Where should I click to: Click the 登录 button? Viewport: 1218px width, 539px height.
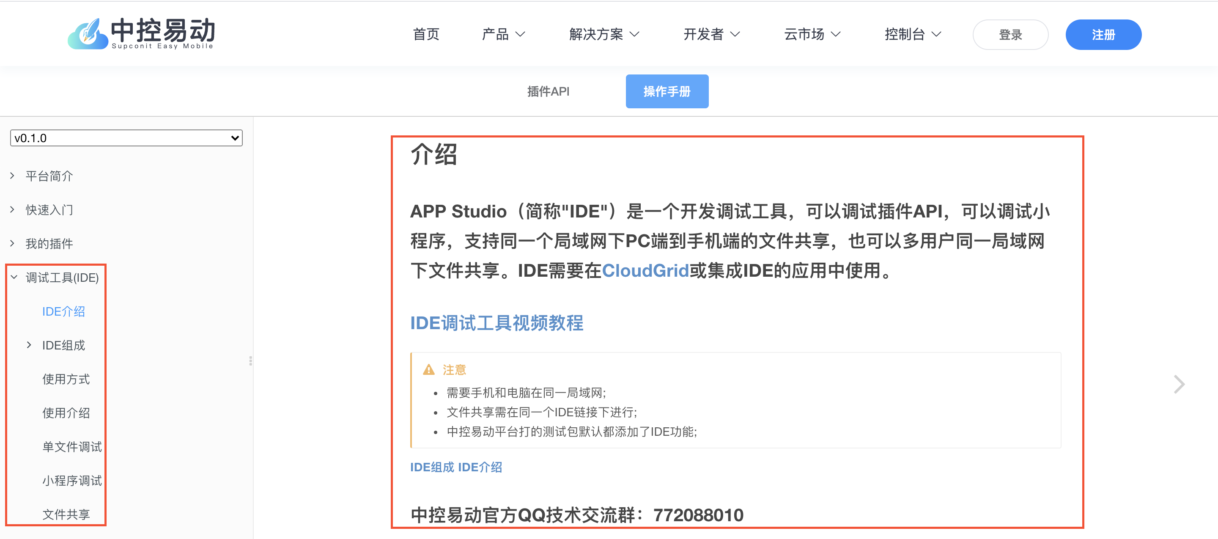(1010, 35)
